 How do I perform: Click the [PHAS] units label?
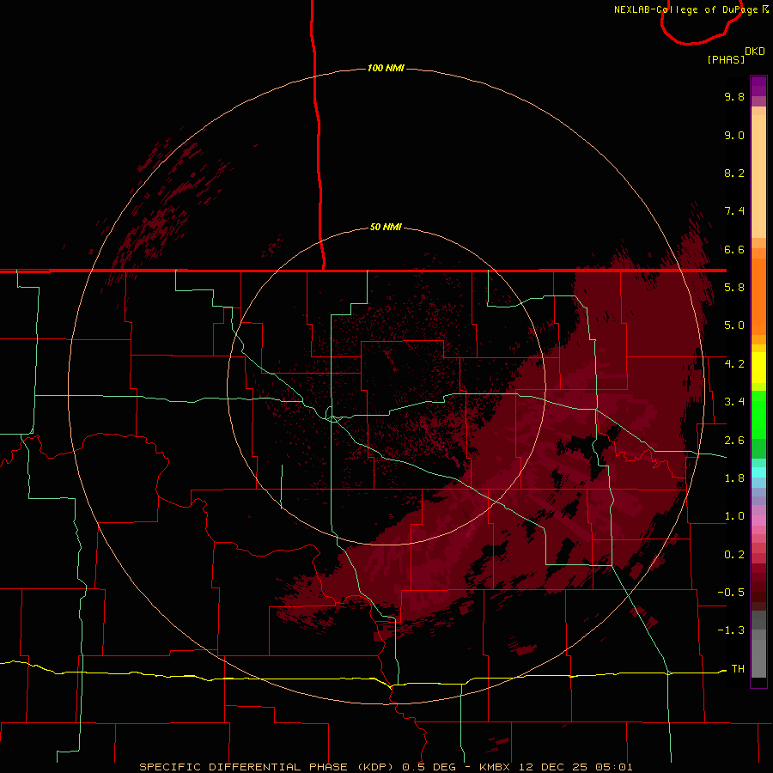pos(726,59)
